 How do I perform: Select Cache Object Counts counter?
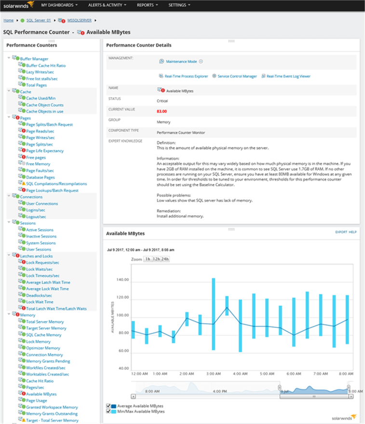pyautogui.click(x=45, y=105)
